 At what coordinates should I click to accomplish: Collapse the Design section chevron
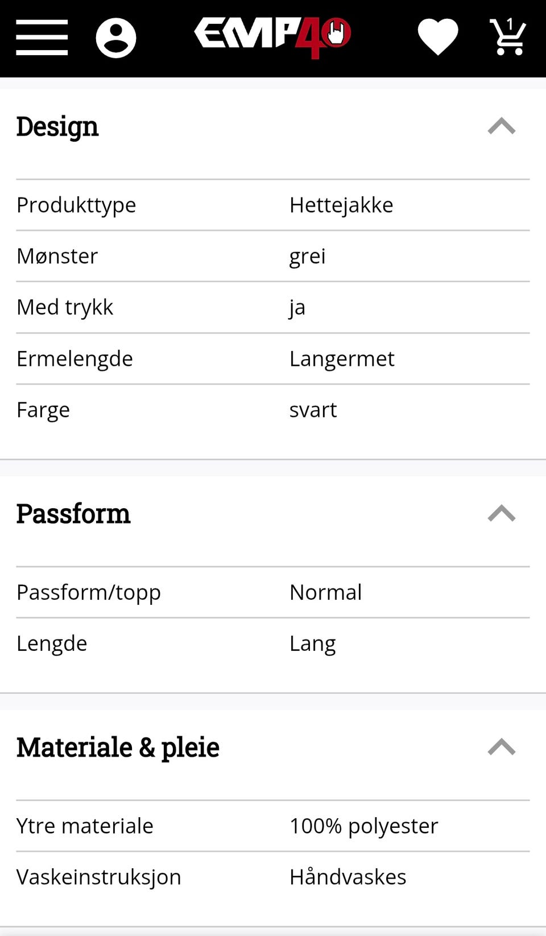pyautogui.click(x=502, y=126)
